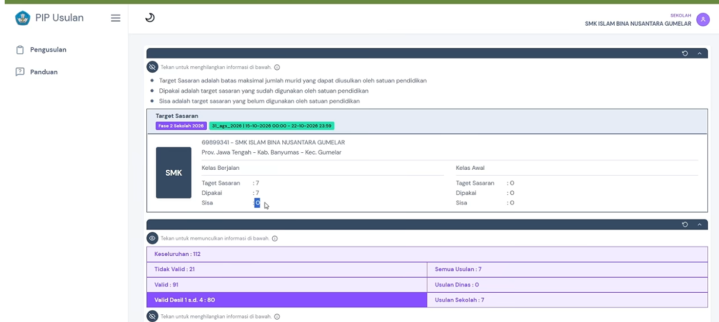The width and height of the screenshot is (719, 322).
Task: Select the Tidak Valid : 21 filter
Action: click(287, 269)
